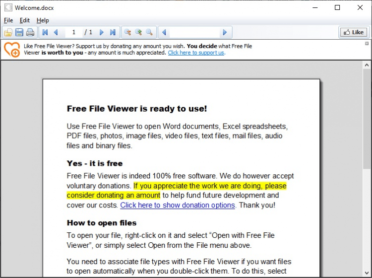Click the 'Free File Viewer is ready to use!' heading
Image resolution: width=372 pixels, height=278 pixels.
(x=137, y=109)
